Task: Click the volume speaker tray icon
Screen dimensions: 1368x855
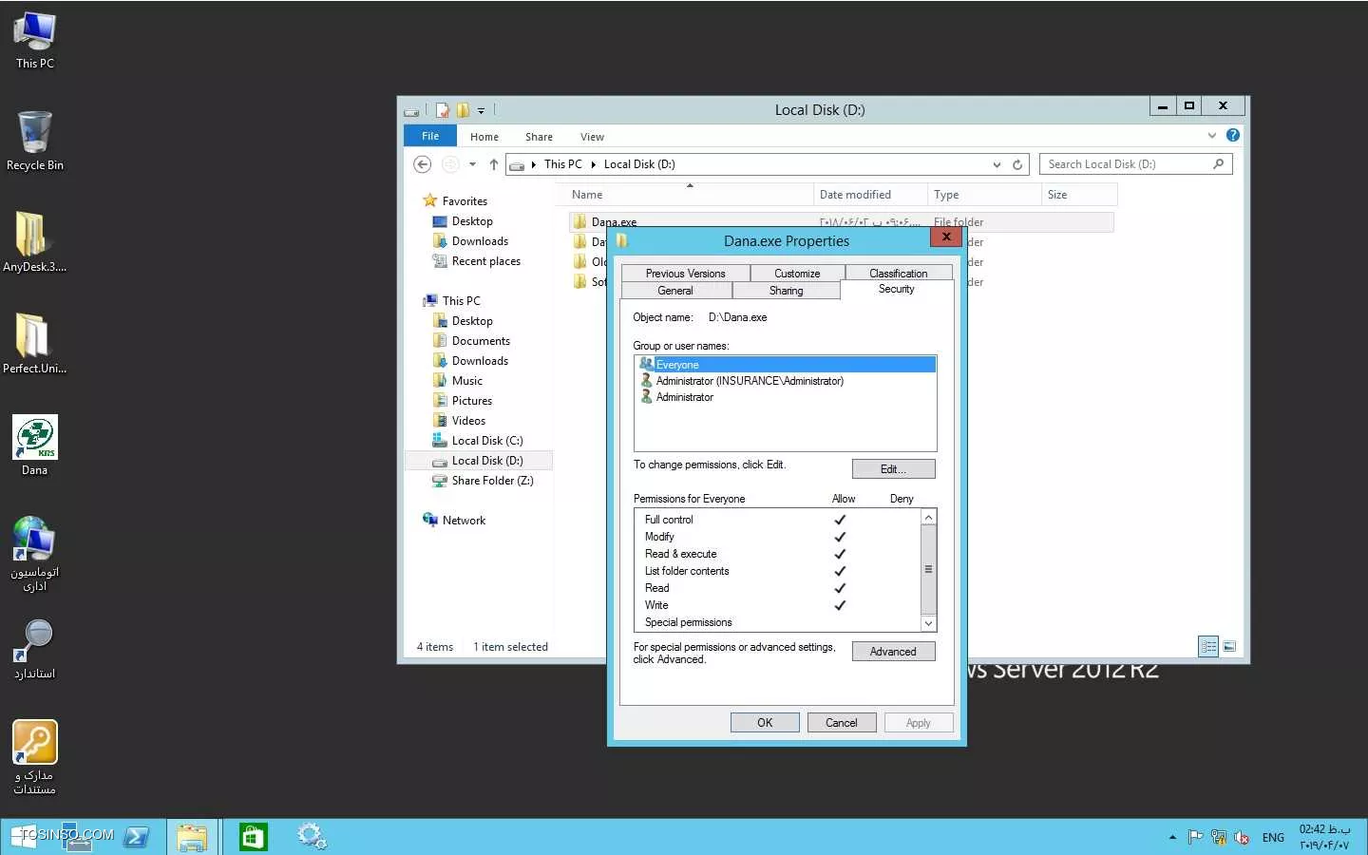Action: coord(1241,837)
